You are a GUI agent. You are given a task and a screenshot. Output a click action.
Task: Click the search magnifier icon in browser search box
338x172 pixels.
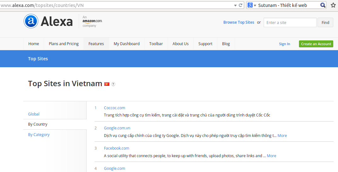pyautogui.click(x=323, y=5)
